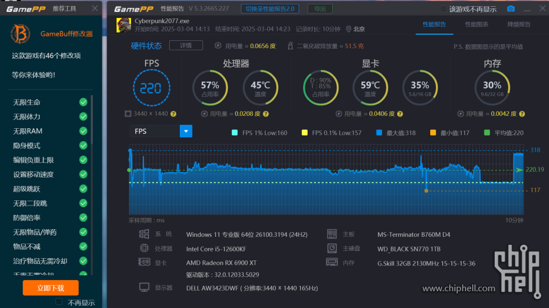The image size is (549, 308).
Task: Click the GPU memory 35% gauge
Action: [420, 88]
